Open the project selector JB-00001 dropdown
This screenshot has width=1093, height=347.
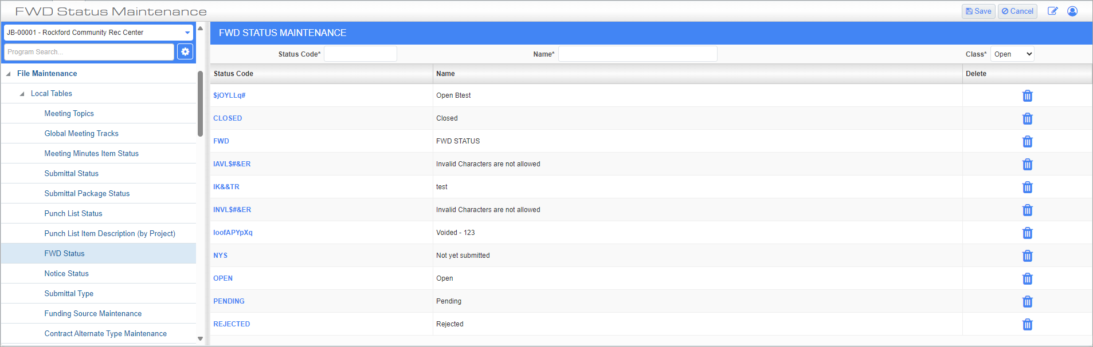(99, 33)
